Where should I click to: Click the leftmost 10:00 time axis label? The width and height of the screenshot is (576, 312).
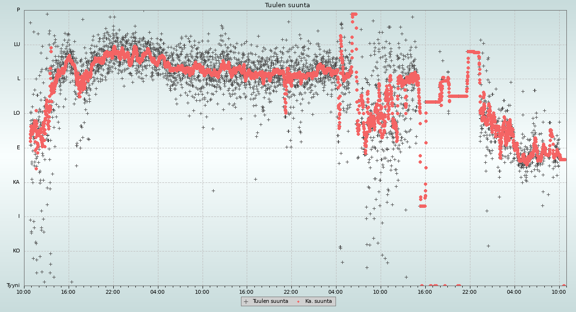point(24,291)
